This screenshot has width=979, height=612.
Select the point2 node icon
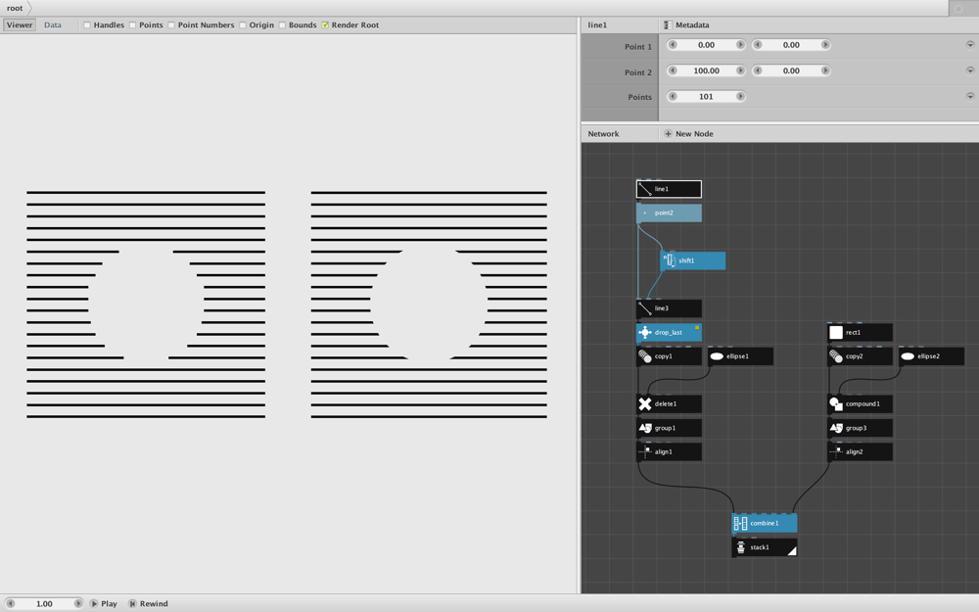(x=645, y=212)
